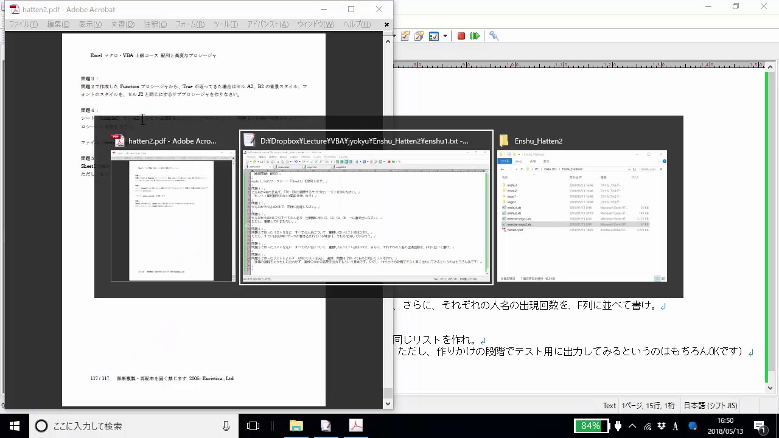Click the Task View icon on taskbar
Viewport: 779px width, 438px height.
pyautogui.click(x=253, y=426)
